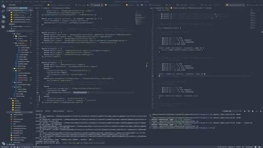Maximize the panel with the chevron-up icon

(x=257, y=111)
